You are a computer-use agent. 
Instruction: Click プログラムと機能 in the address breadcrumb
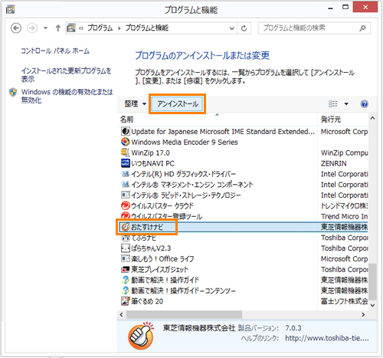pyautogui.click(x=147, y=28)
